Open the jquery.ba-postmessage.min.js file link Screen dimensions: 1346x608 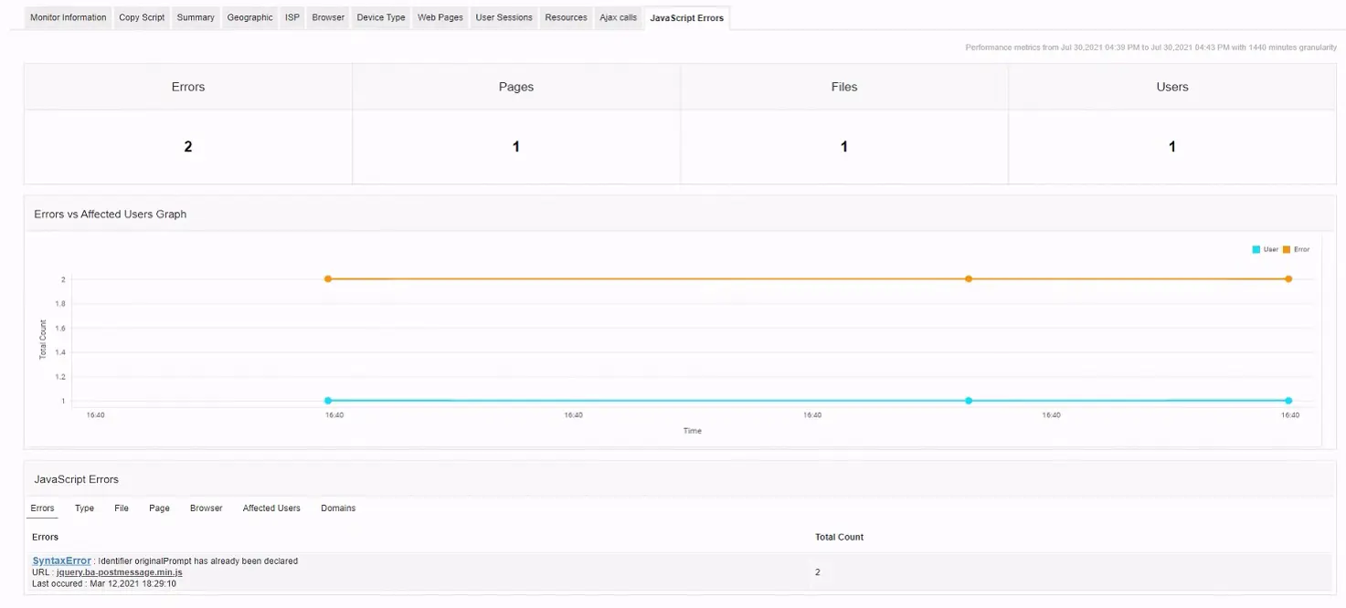pos(119,571)
